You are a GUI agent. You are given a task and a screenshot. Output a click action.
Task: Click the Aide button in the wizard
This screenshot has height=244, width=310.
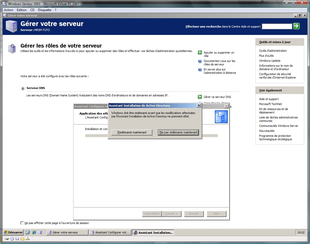(x=216, y=214)
